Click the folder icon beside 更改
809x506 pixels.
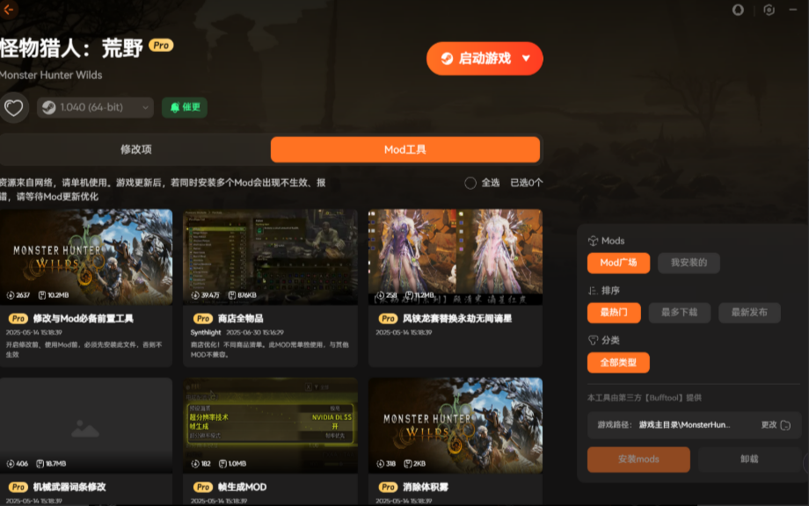coord(785,425)
